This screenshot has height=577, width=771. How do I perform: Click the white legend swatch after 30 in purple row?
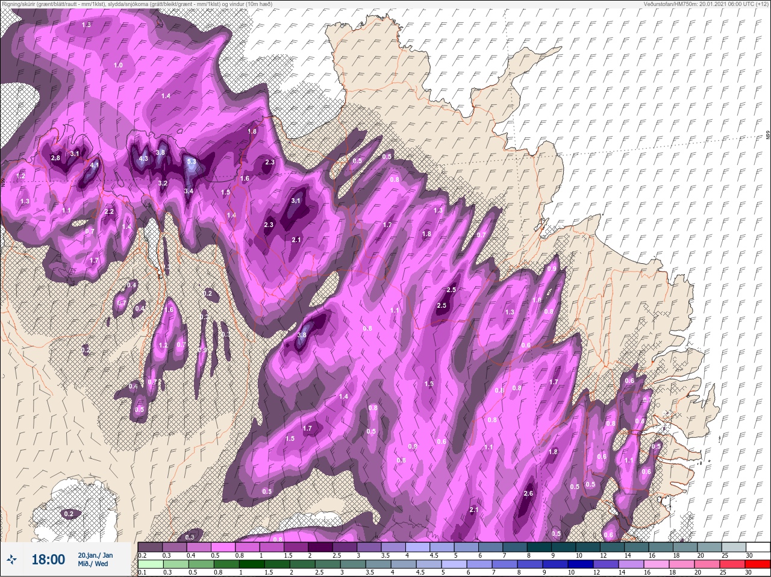(x=758, y=547)
